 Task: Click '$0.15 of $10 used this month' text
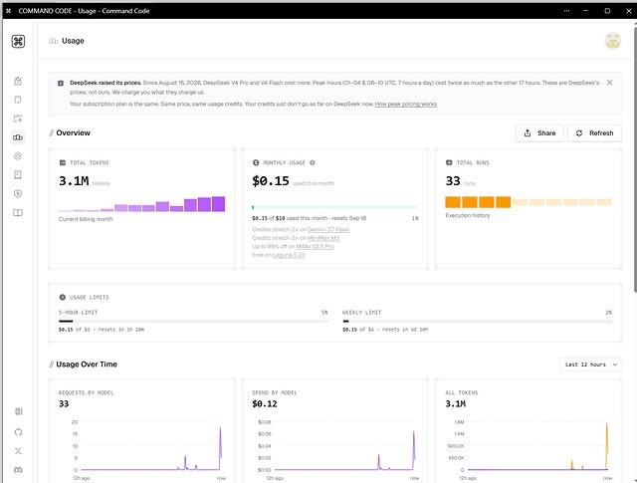click(x=290, y=218)
